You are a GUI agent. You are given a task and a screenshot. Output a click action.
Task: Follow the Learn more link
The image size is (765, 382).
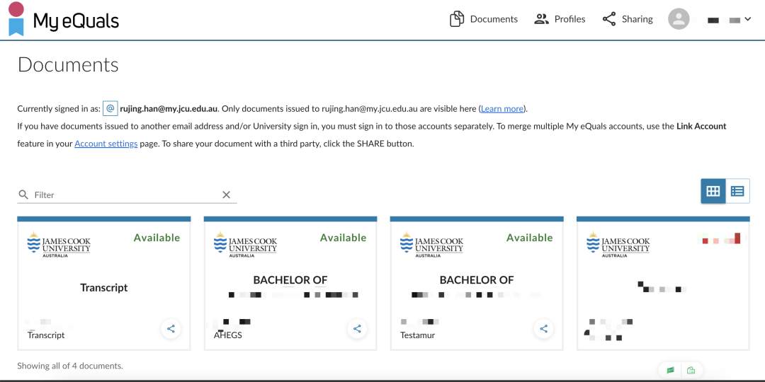pos(502,109)
